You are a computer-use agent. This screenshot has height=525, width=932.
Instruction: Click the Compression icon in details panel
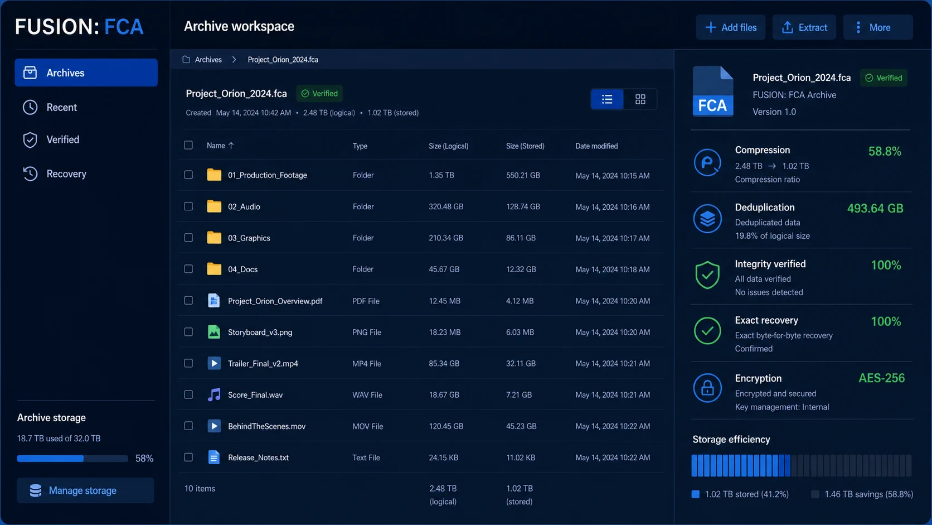pos(707,162)
